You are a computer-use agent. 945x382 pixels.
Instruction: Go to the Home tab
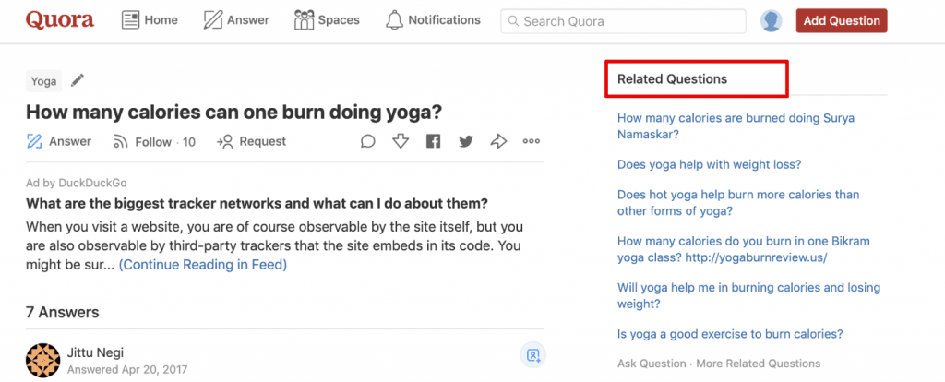tap(150, 20)
